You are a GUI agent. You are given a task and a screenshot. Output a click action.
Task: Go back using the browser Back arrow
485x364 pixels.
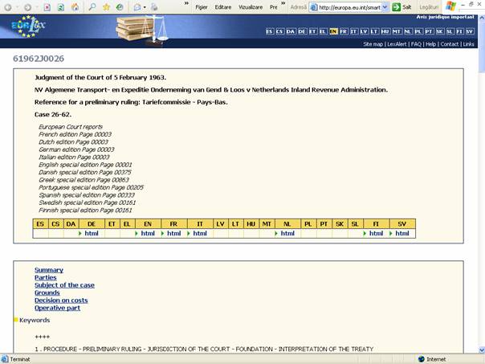click(8, 7)
